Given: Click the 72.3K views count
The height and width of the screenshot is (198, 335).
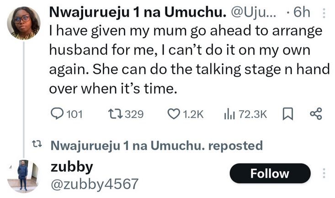Looking at the screenshot, I should point(252,114).
